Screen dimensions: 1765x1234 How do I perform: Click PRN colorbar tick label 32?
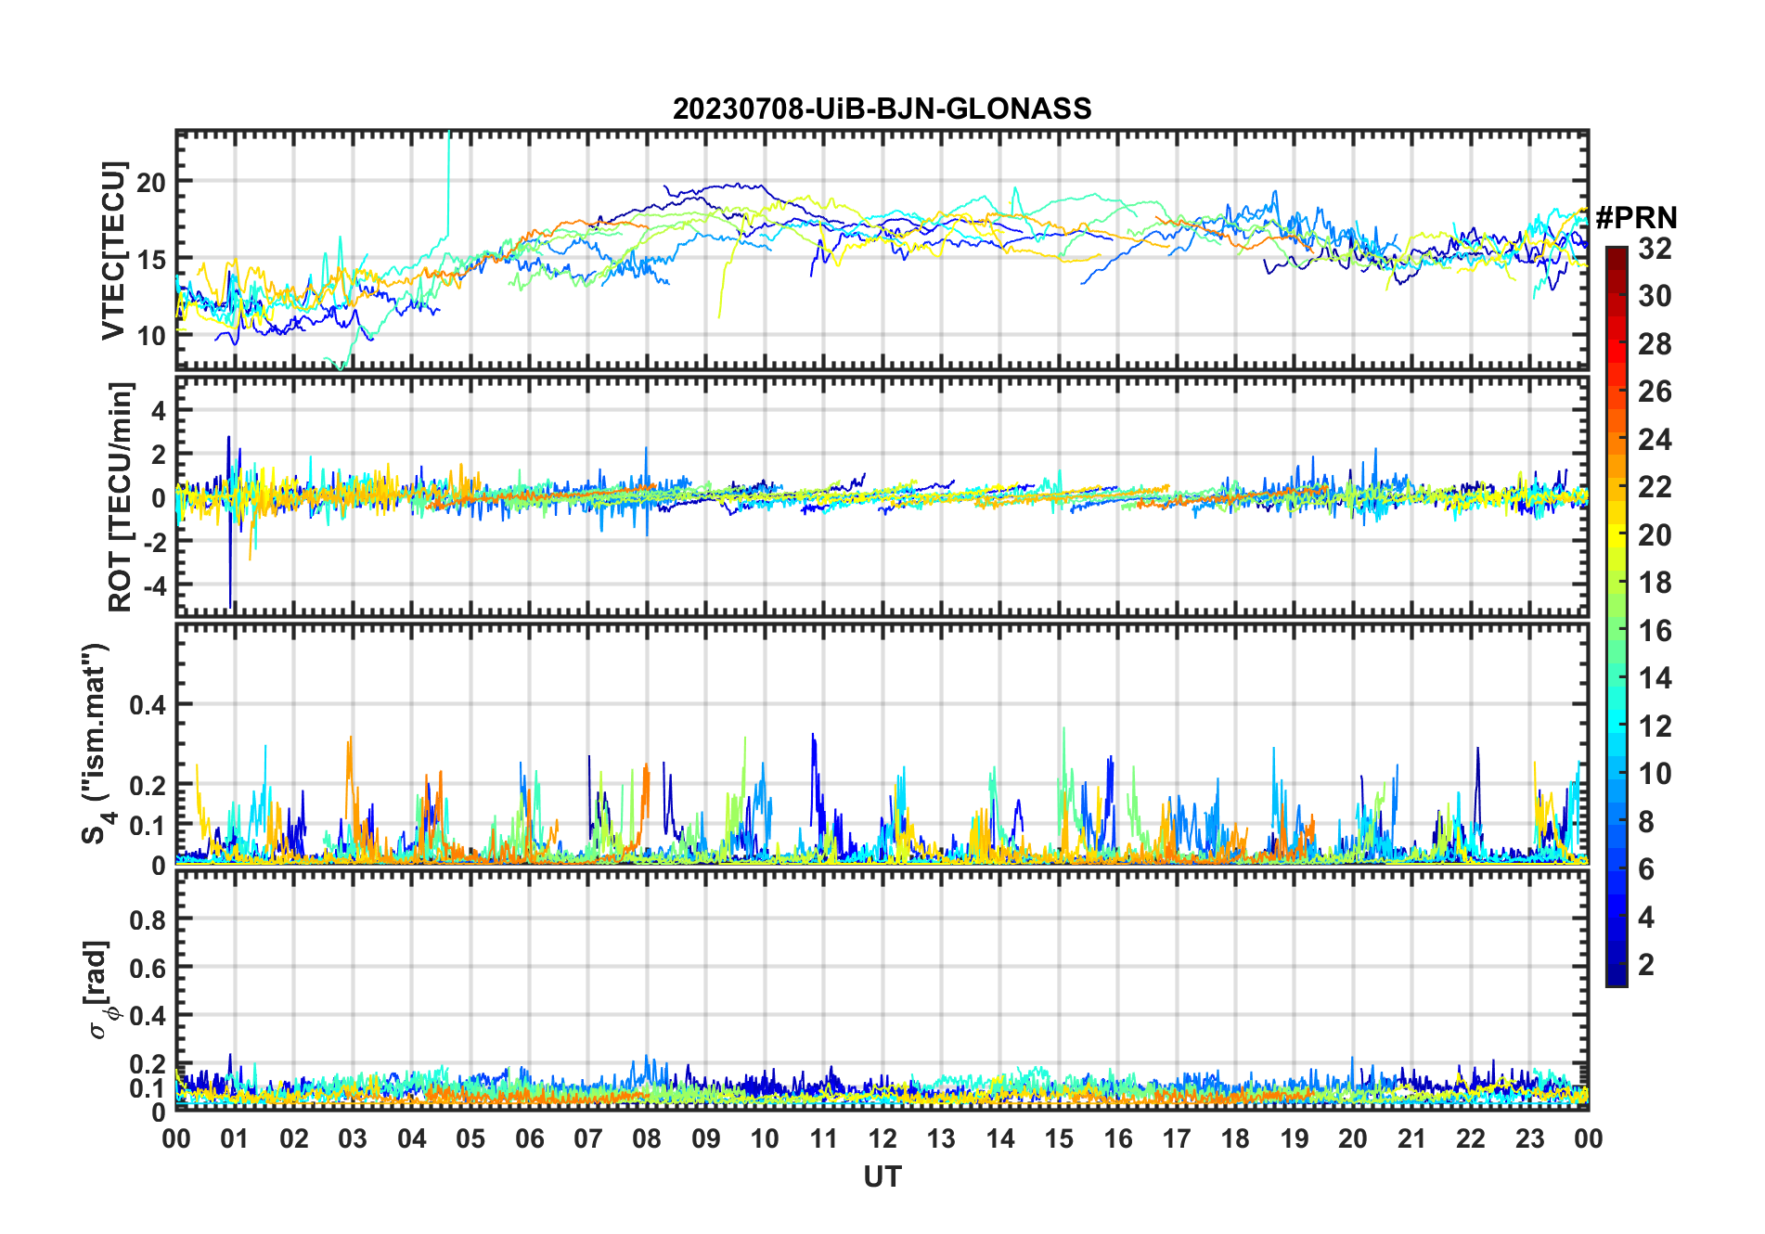[x=1655, y=248]
